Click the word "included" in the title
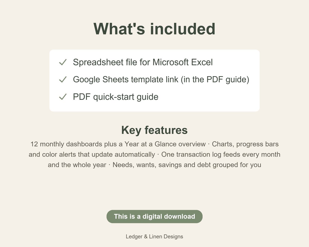The image size is (309, 247). click(183, 29)
